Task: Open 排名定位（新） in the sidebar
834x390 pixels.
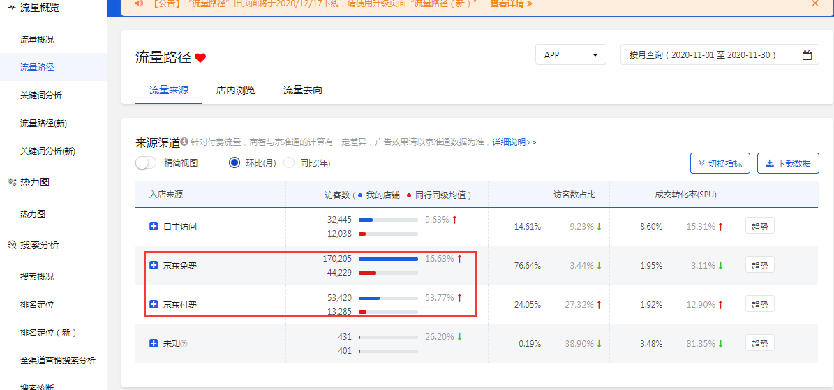Action: coord(49,333)
